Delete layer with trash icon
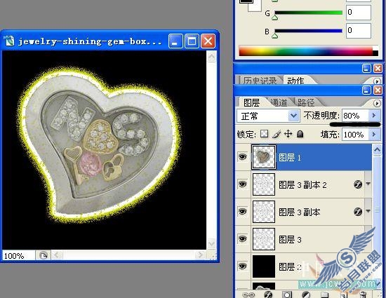 (363, 294)
